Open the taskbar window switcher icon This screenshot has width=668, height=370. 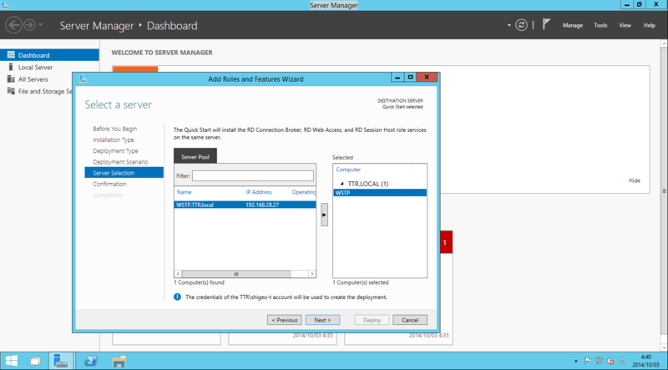click(36, 361)
